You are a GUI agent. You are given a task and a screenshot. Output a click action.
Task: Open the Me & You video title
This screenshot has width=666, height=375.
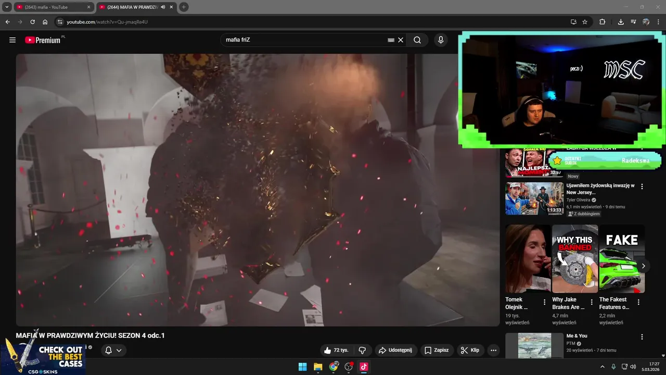(x=577, y=336)
